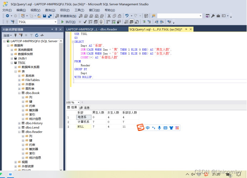Click the 计算机系 result cell
The height and width of the screenshot is (178, 247).
[84, 122]
